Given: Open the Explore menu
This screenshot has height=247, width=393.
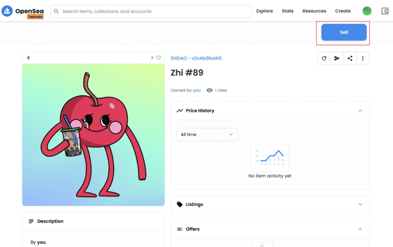Looking at the screenshot, I should [264, 11].
